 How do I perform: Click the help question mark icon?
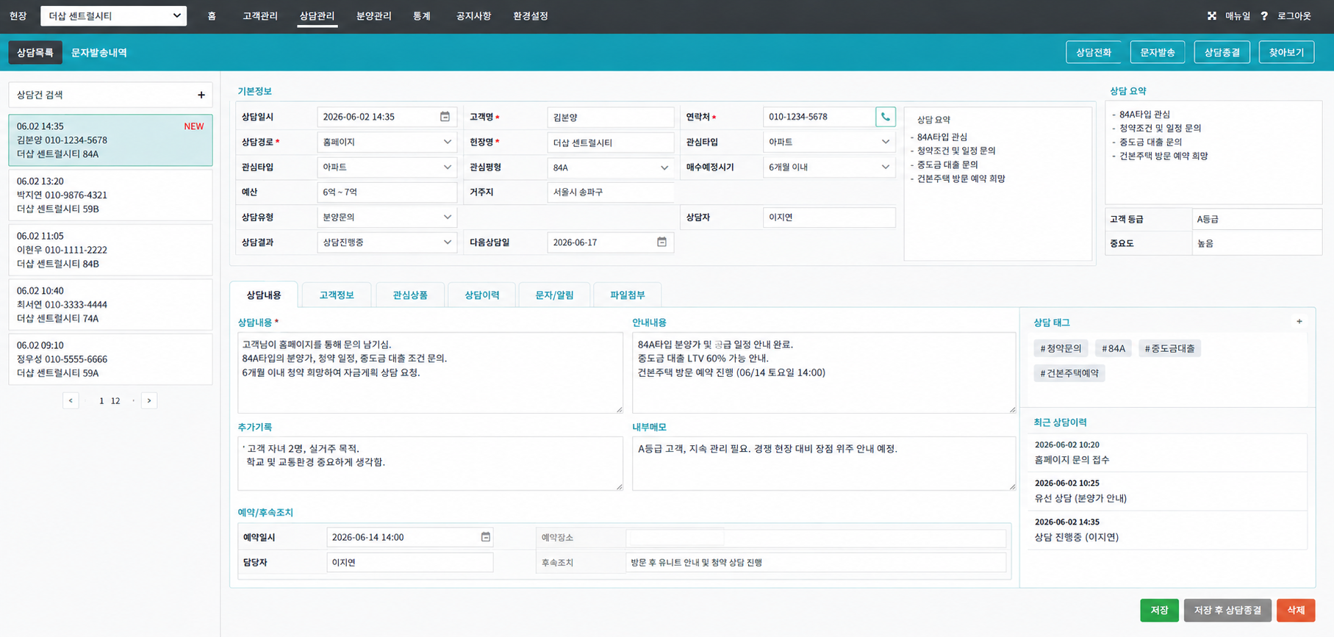(x=1264, y=15)
